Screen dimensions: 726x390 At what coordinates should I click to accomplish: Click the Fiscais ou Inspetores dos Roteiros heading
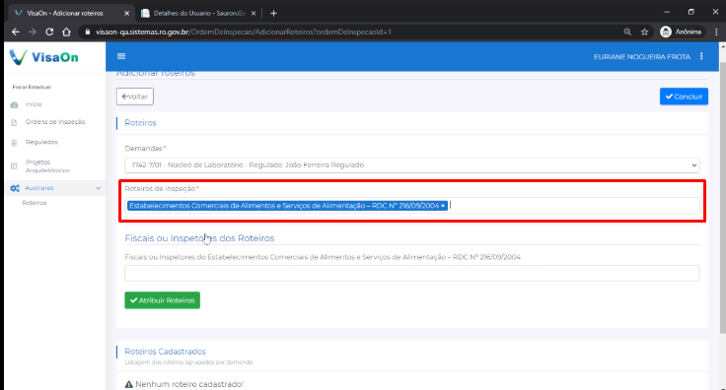[199, 238]
